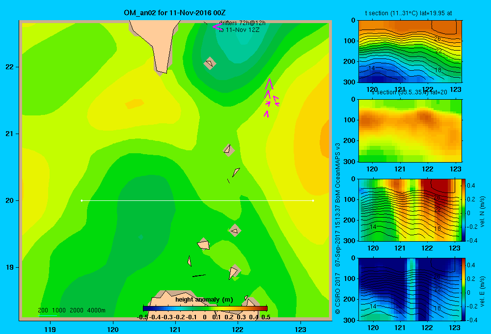Click the 'height anomaly (m)' legend label

[204, 300]
